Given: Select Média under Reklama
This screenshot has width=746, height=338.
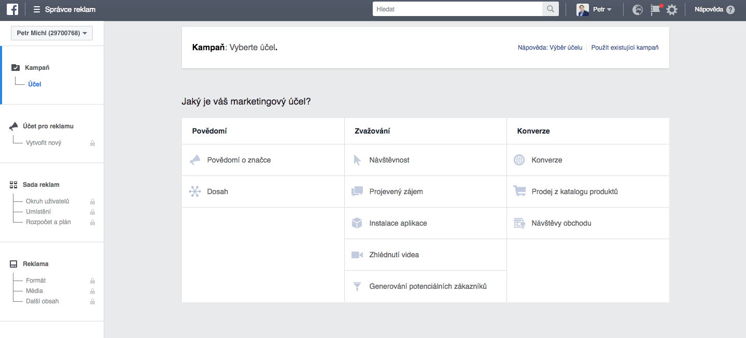Looking at the screenshot, I should (34, 291).
